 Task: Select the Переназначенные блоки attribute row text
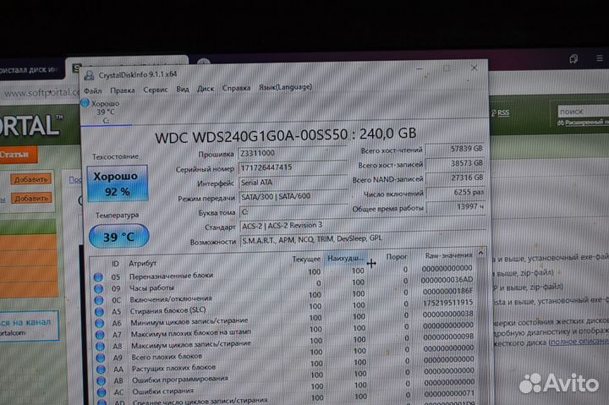171,276
